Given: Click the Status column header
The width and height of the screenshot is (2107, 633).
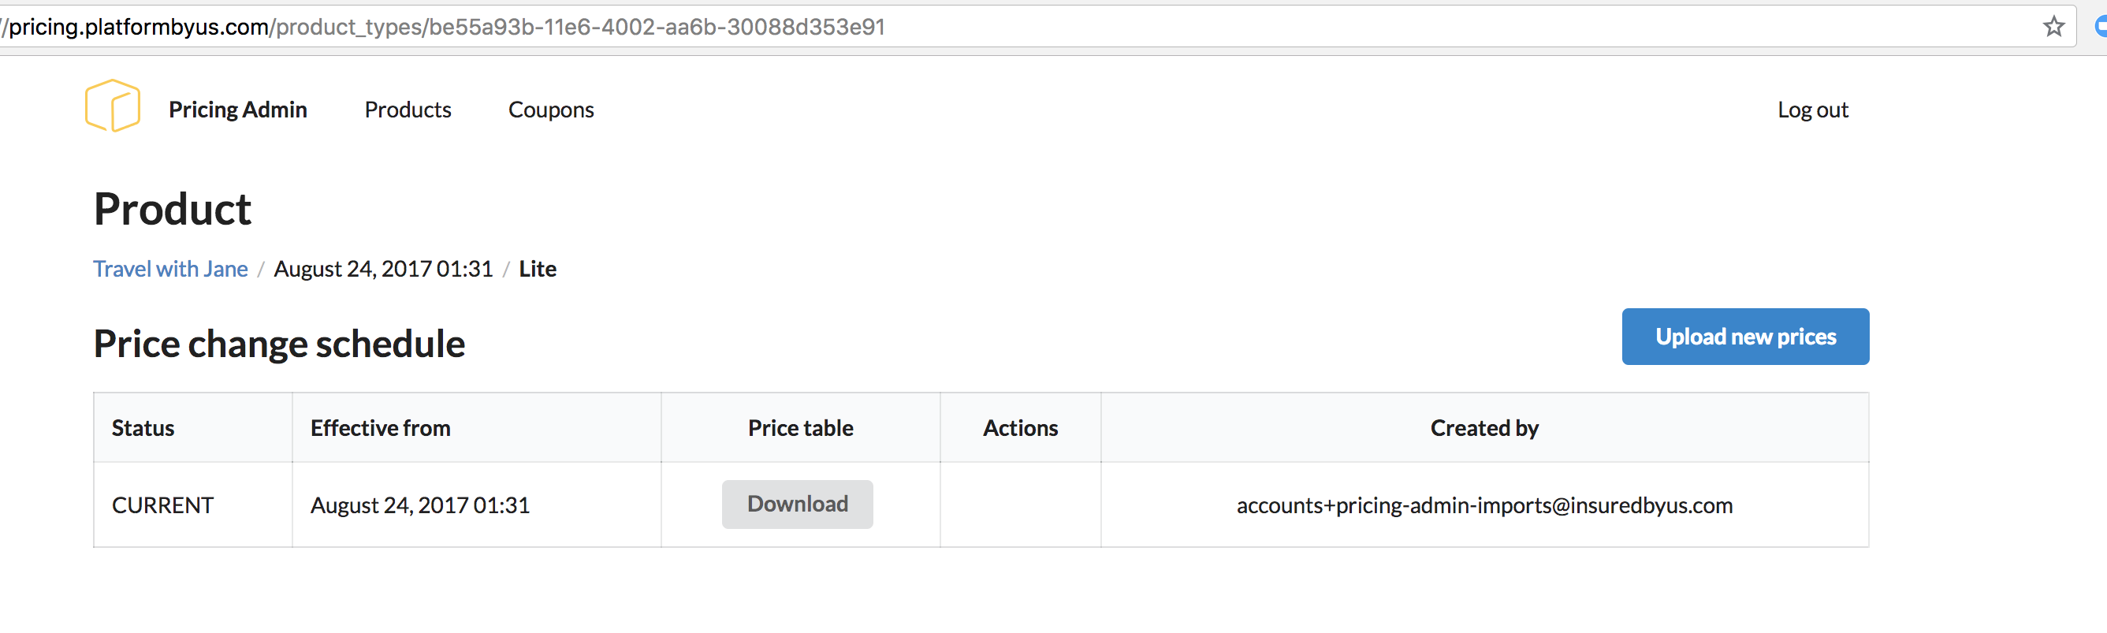Looking at the screenshot, I should pyautogui.click(x=143, y=429).
